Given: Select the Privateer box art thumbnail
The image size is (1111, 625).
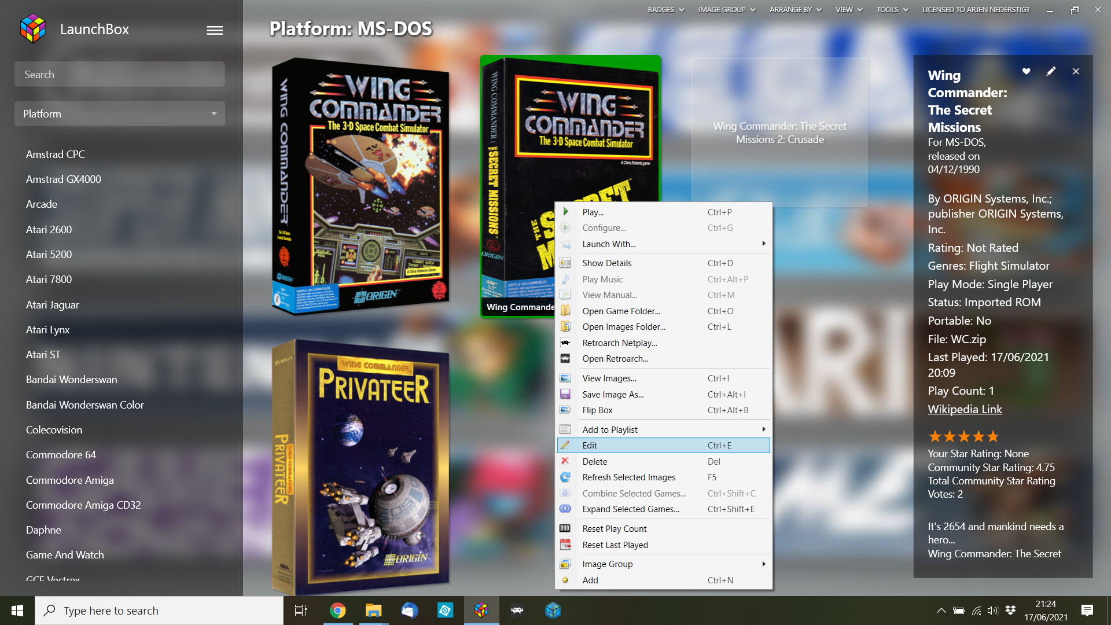Looking at the screenshot, I should (360, 466).
